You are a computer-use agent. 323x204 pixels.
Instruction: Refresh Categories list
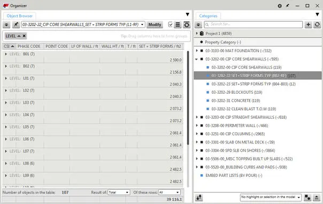[x=317, y=25]
